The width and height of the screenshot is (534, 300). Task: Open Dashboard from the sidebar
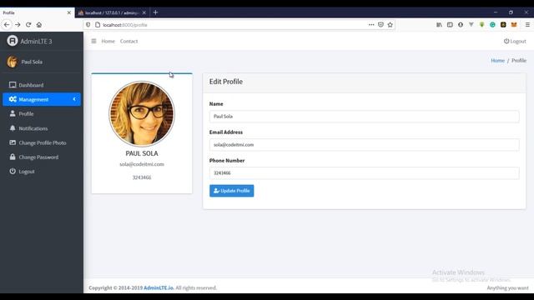click(x=42, y=85)
